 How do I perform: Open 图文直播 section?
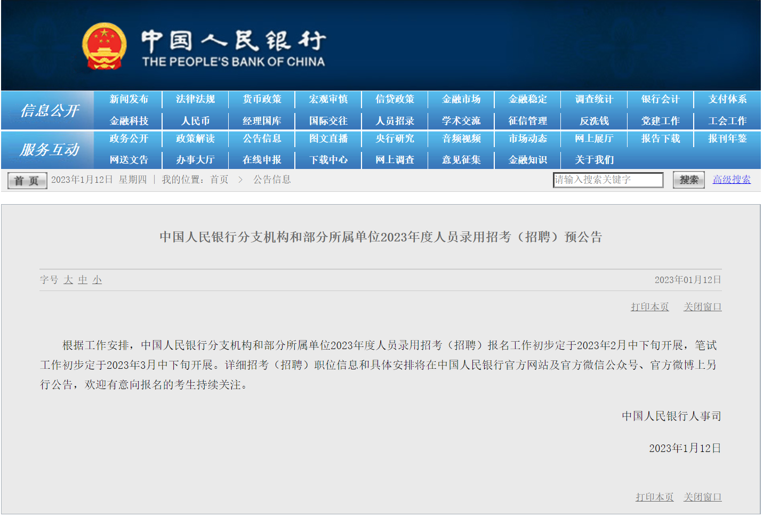coord(328,139)
